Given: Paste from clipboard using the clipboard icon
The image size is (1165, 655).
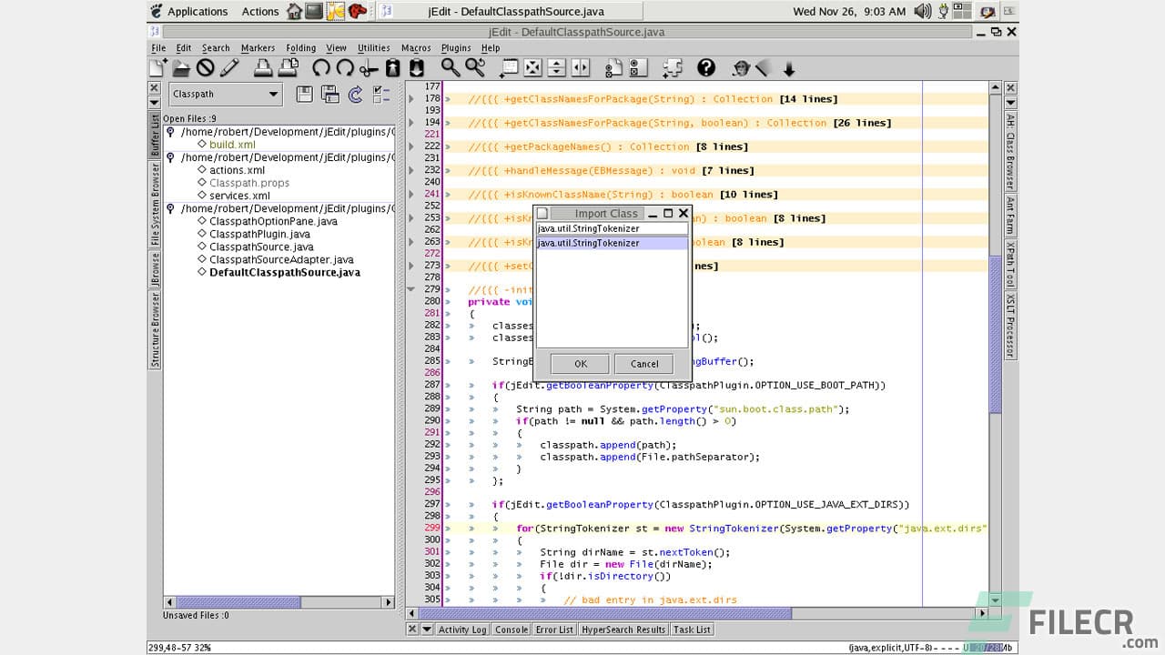Looking at the screenshot, I should tap(416, 67).
